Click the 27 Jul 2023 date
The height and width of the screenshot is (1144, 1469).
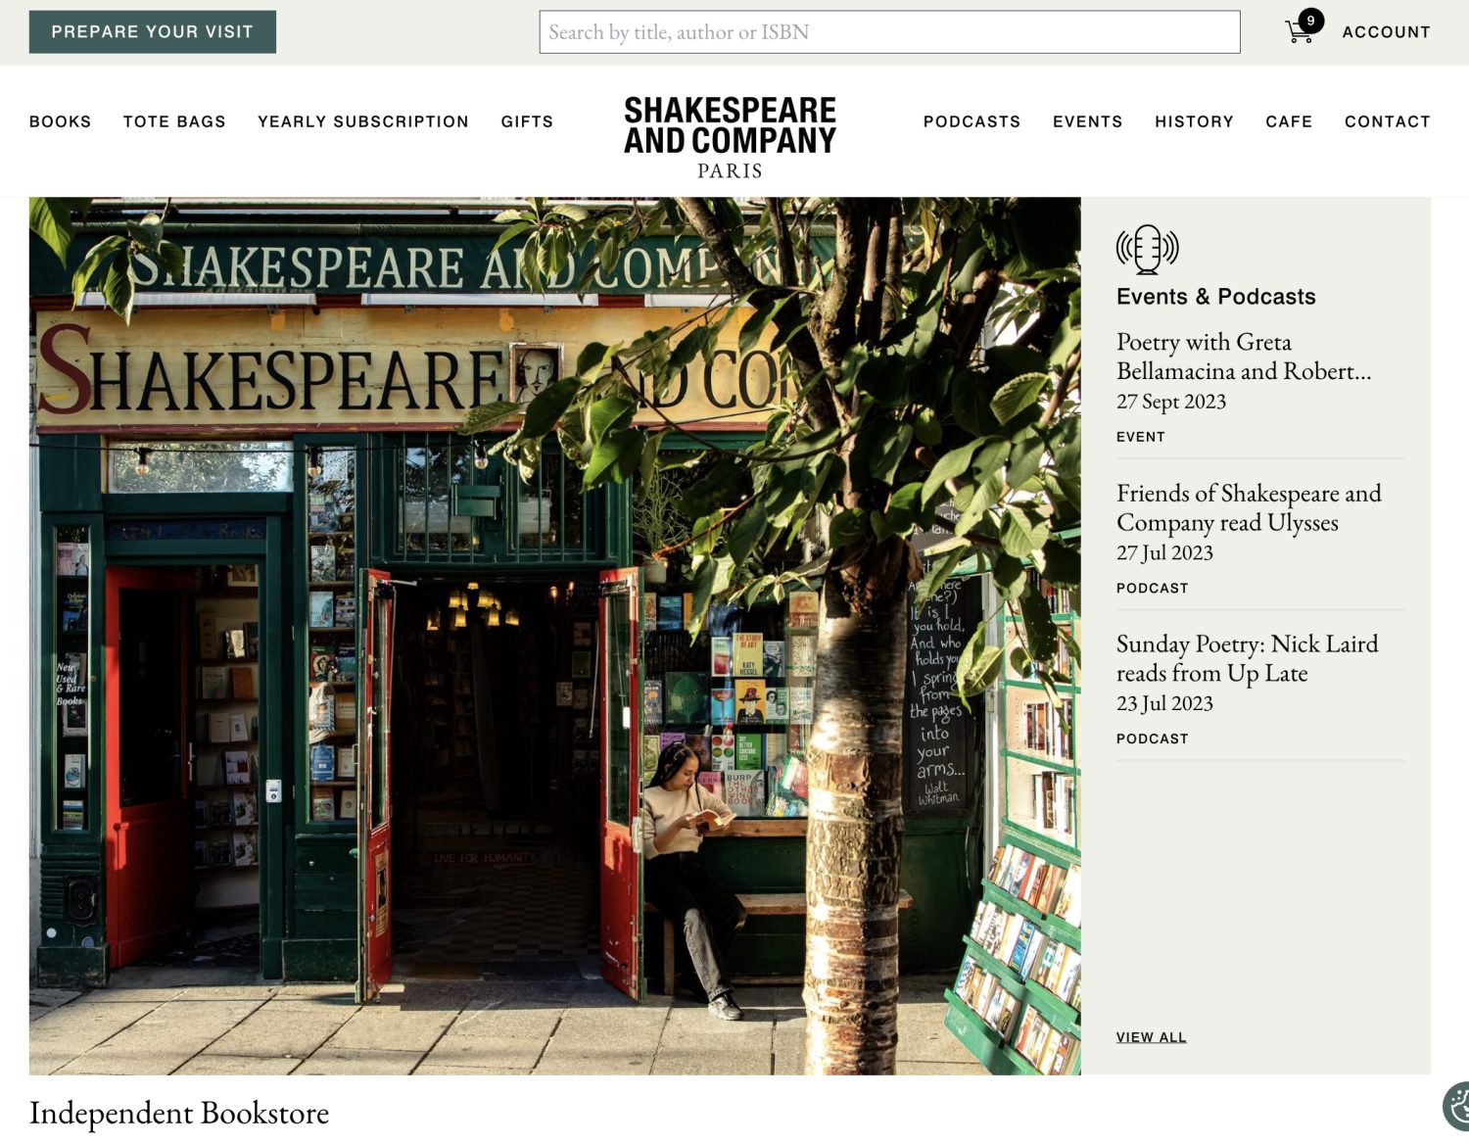point(1164,552)
